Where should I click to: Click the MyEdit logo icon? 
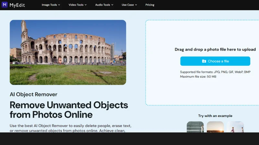[5, 5]
